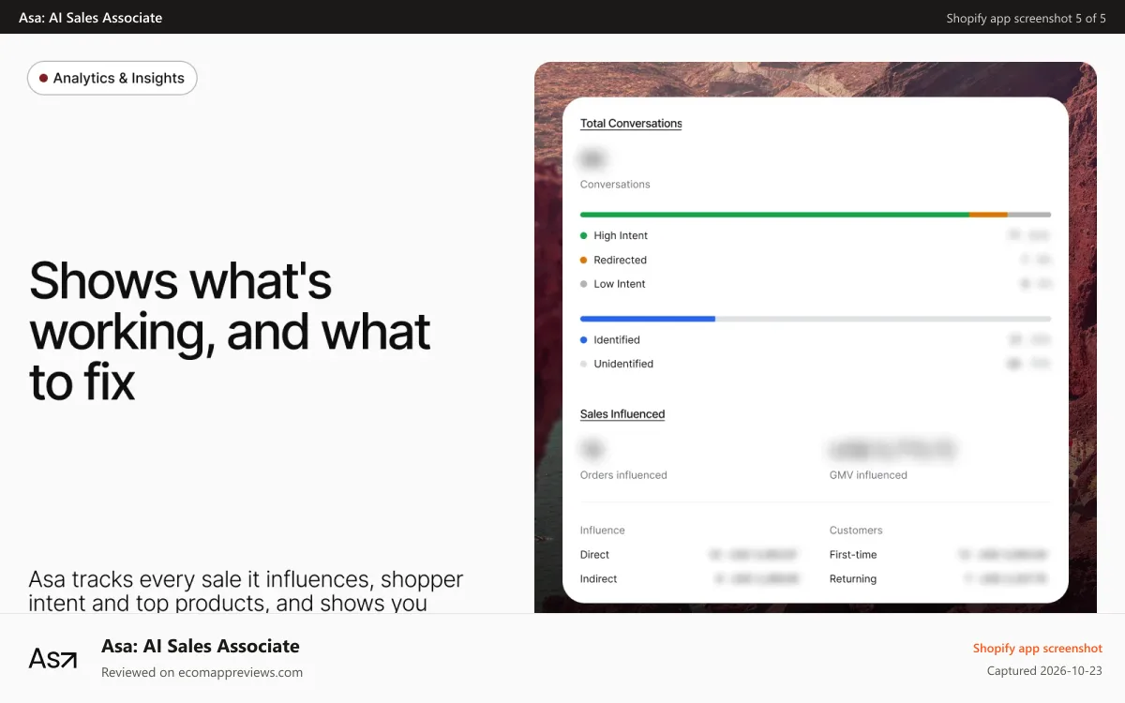Image resolution: width=1125 pixels, height=703 pixels.
Task: Select the High Intent label
Action: click(x=621, y=235)
